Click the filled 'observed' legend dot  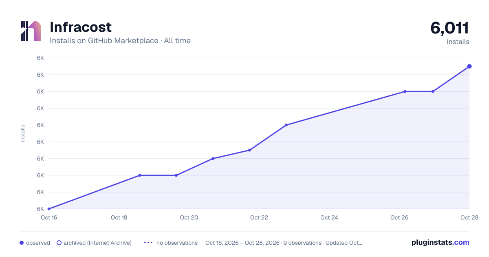(x=22, y=243)
